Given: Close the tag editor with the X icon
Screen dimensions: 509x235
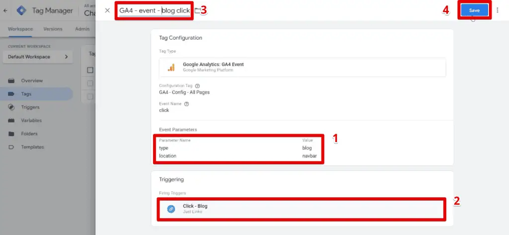Looking at the screenshot, I should [x=107, y=10].
